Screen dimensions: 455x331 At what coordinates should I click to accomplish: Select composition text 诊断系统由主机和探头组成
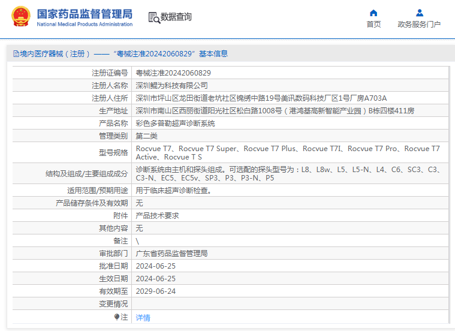coord(180,170)
